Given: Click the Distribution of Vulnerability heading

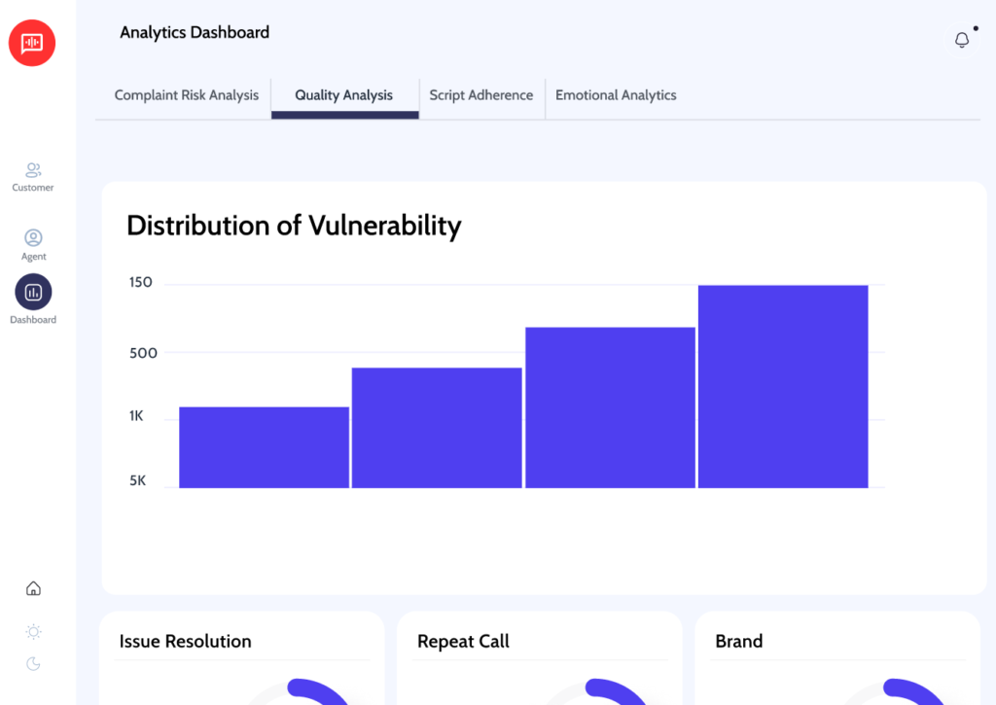Looking at the screenshot, I should (294, 226).
